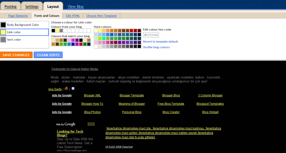Screen dimensions: 286x153
Task: Choose the pale yellow first swatch in More colours
Action: [96, 30]
